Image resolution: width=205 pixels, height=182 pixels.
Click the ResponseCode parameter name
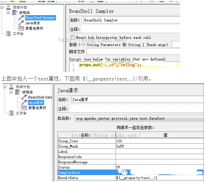click(x=87, y=157)
